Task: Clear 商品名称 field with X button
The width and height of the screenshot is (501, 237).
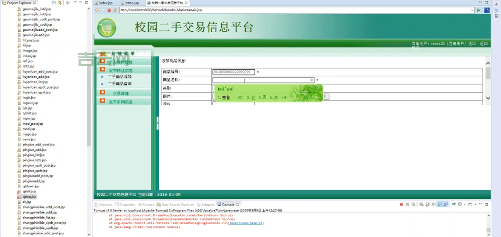Action: point(312,80)
